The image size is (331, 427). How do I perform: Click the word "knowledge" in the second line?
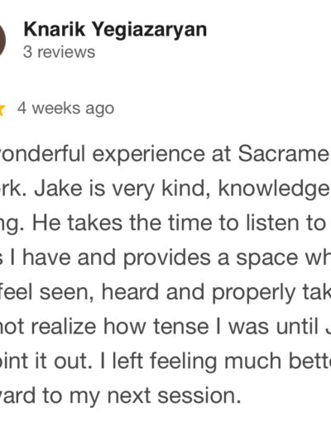275,190
